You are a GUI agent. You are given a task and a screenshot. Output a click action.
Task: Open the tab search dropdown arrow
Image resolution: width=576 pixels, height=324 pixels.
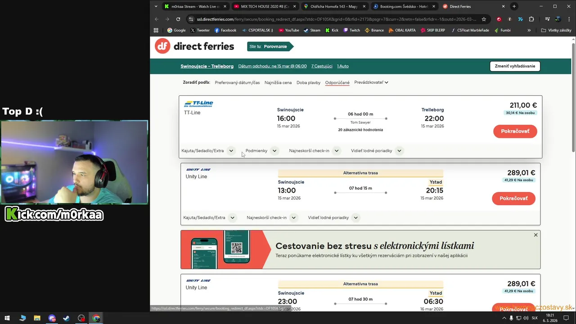pos(156,6)
